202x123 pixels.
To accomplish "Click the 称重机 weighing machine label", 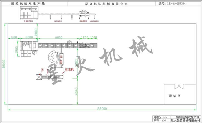I will click(69, 69).
